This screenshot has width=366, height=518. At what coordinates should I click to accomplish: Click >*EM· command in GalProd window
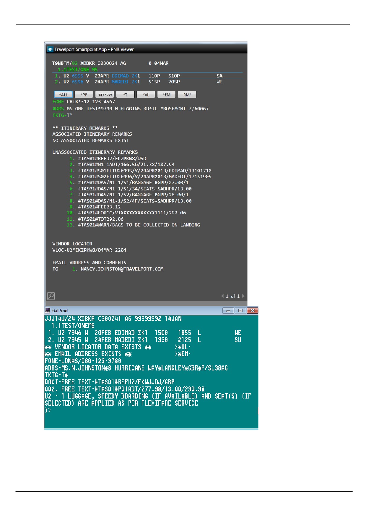(183, 354)
